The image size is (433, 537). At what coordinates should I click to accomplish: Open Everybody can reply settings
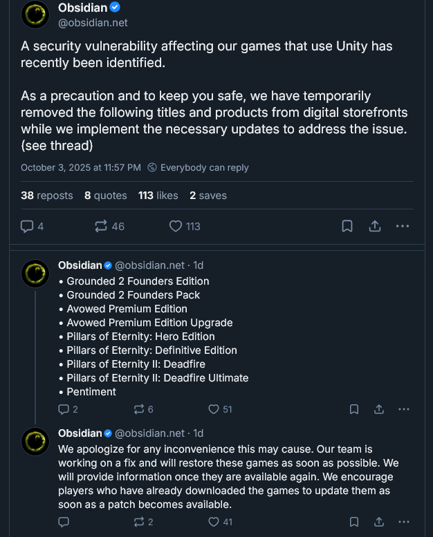(x=198, y=167)
